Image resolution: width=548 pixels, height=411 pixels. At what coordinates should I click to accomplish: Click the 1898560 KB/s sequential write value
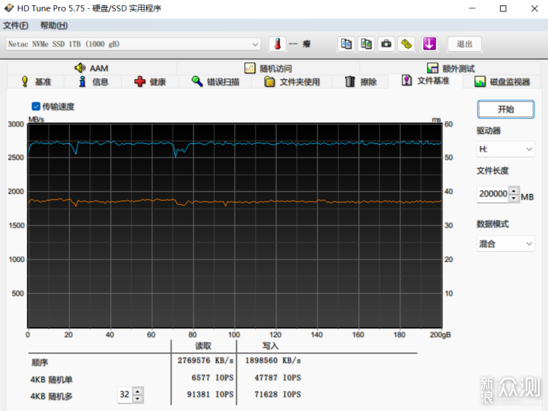point(272,360)
